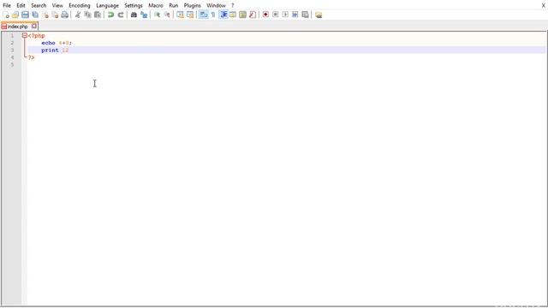
Task: Open the View menu
Action: (57, 6)
